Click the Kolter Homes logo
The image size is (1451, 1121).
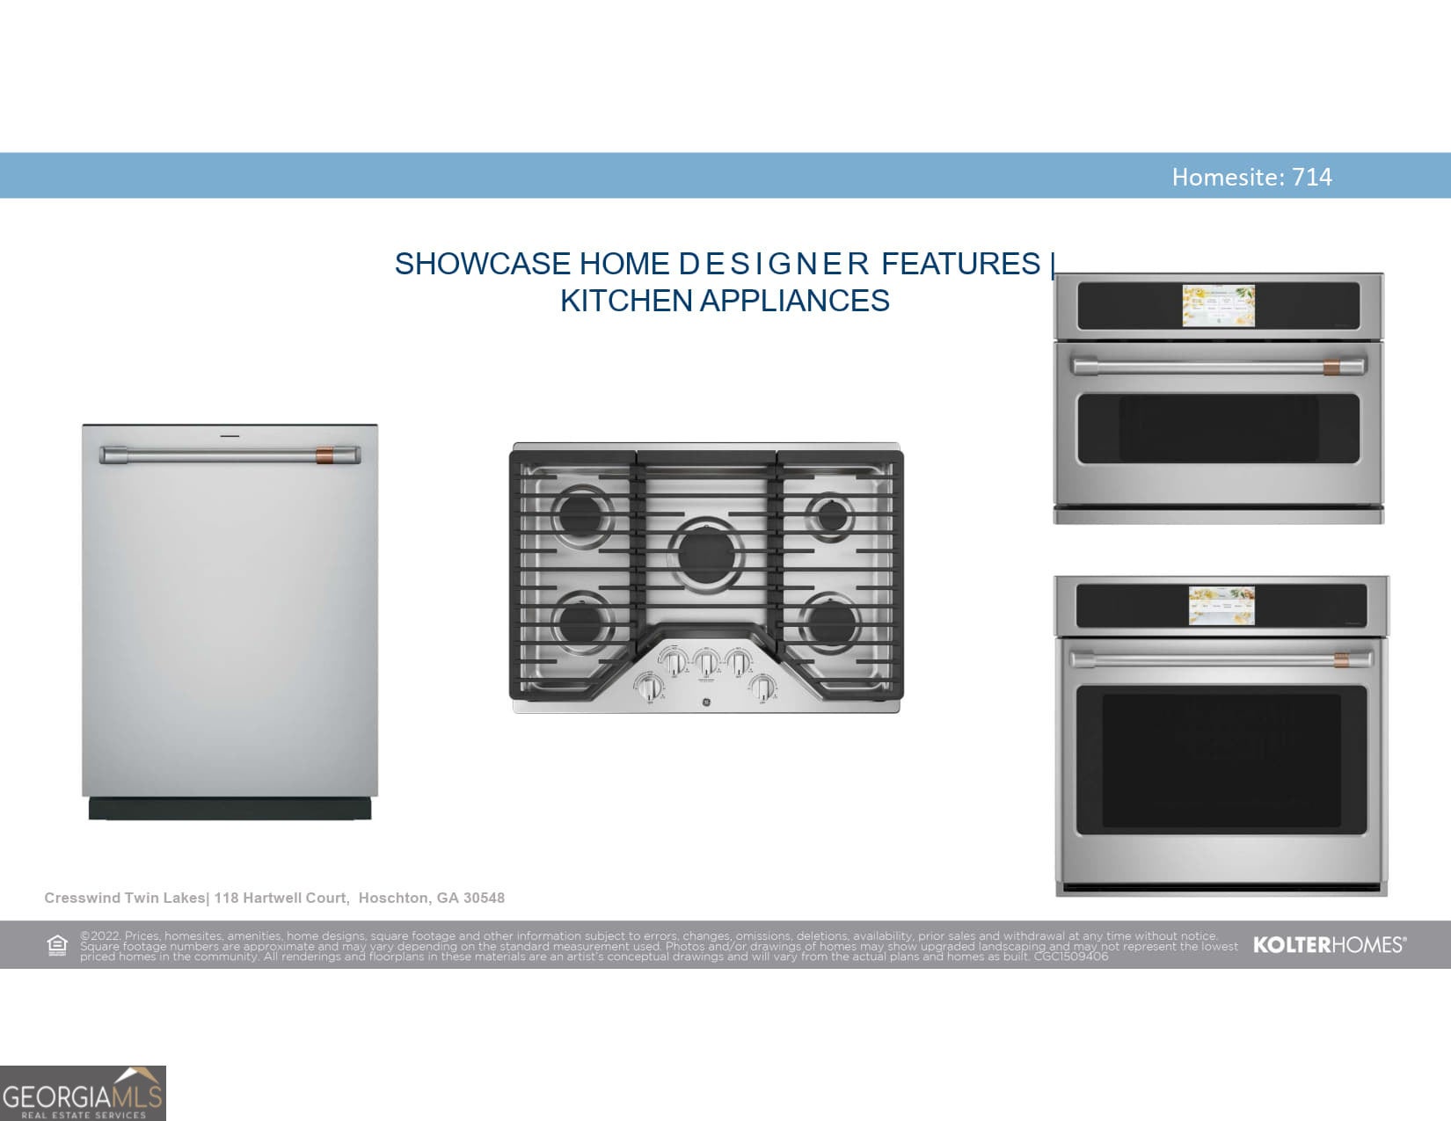point(1329,945)
